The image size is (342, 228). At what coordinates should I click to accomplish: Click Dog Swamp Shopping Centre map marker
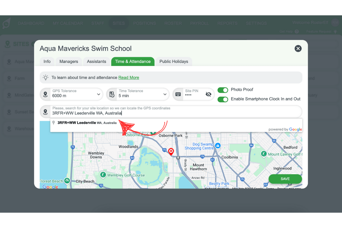pos(218,145)
